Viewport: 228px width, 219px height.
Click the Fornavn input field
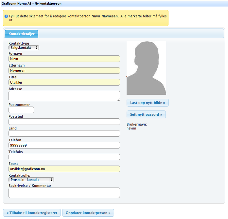(x=64, y=59)
